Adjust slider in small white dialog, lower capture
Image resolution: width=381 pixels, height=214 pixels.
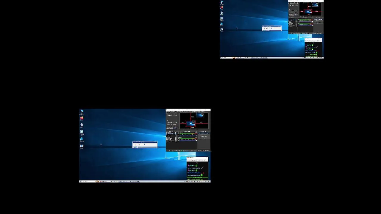144,144
